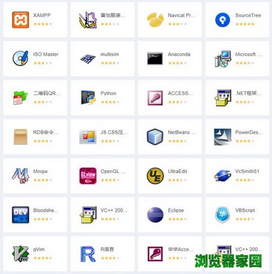The image size is (272, 274).
Task: Open the ACCESS key icon tile
Action: click(155, 98)
